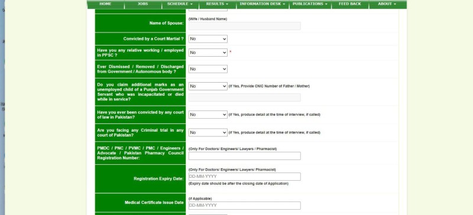473x215 pixels.
Task: Open the PUBLICATIONS menu
Action: [x=310, y=4]
